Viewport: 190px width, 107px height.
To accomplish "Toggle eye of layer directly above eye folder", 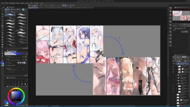I will (173, 72).
